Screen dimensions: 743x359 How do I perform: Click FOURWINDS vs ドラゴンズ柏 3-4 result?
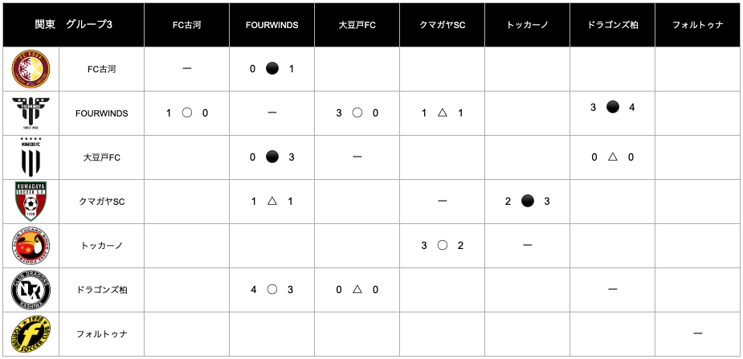coord(612,108)
